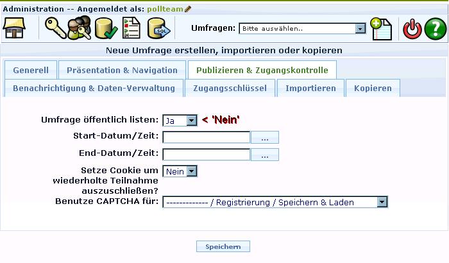The image size is (449, 263).
Task: Click the 'Umfragen:' label
Action: click(x=213, y=28)
